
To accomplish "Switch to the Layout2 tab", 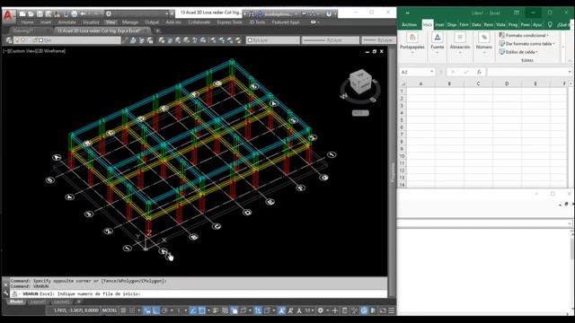I will click(61, 301).
